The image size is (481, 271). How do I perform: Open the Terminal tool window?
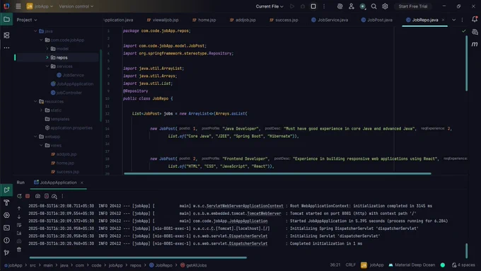coord(6,228)
